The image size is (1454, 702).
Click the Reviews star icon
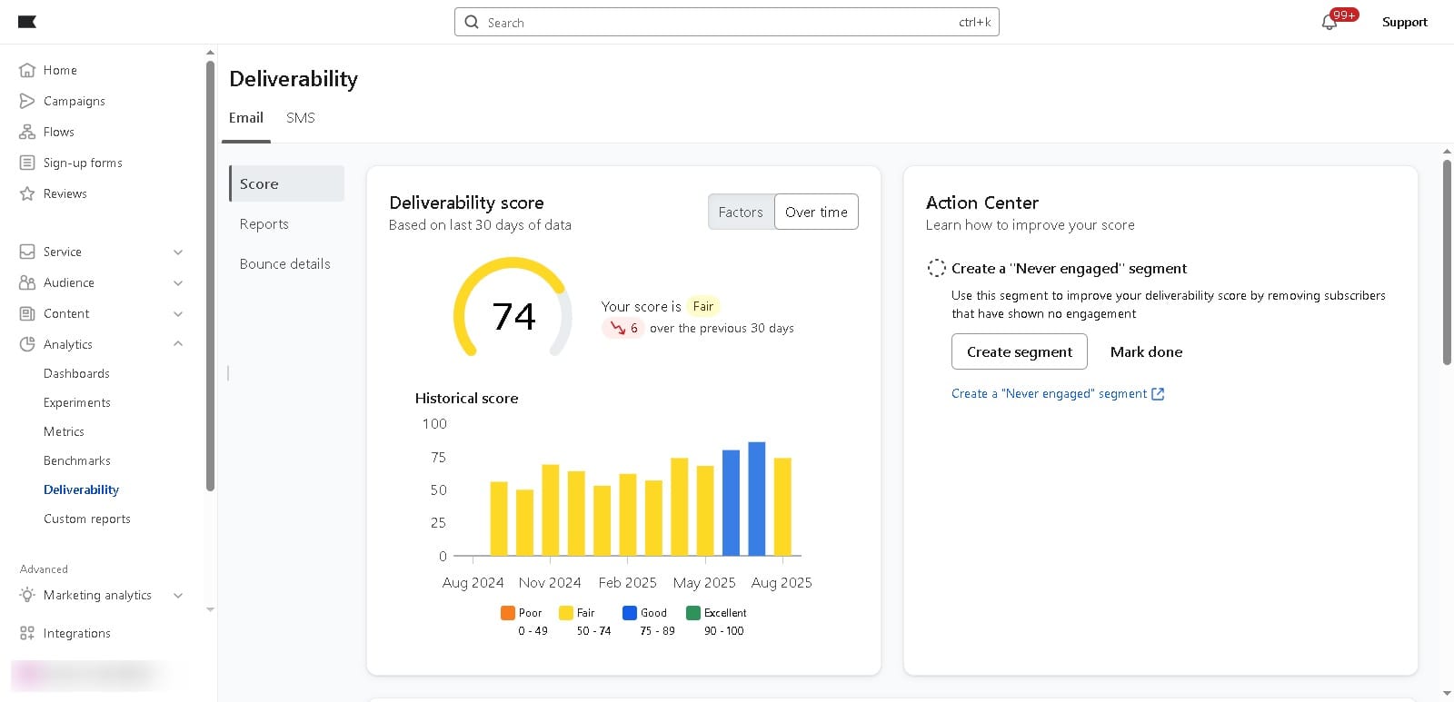pos(27,193)
